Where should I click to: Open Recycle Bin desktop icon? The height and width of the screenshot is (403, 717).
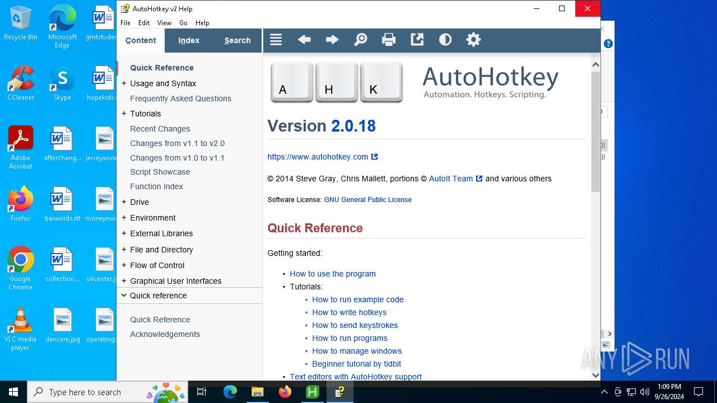coord(21,24)
